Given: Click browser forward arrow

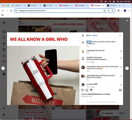Looking at the screenshot, I should [x=7, y=11].
